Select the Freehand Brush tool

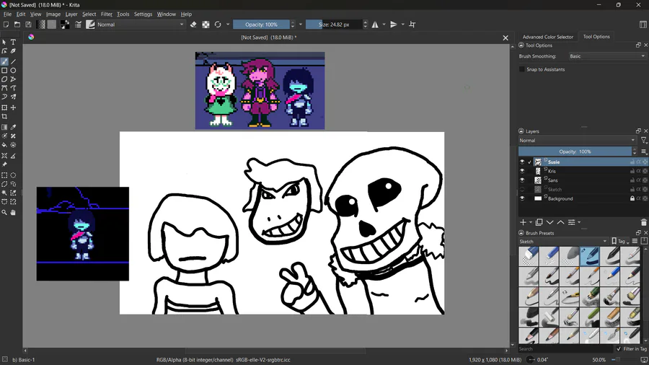click(x=4, y=61)
